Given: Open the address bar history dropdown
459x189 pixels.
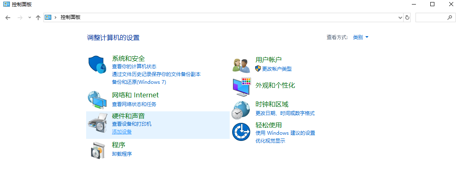Looking at the screenshot, I should 401,17.
